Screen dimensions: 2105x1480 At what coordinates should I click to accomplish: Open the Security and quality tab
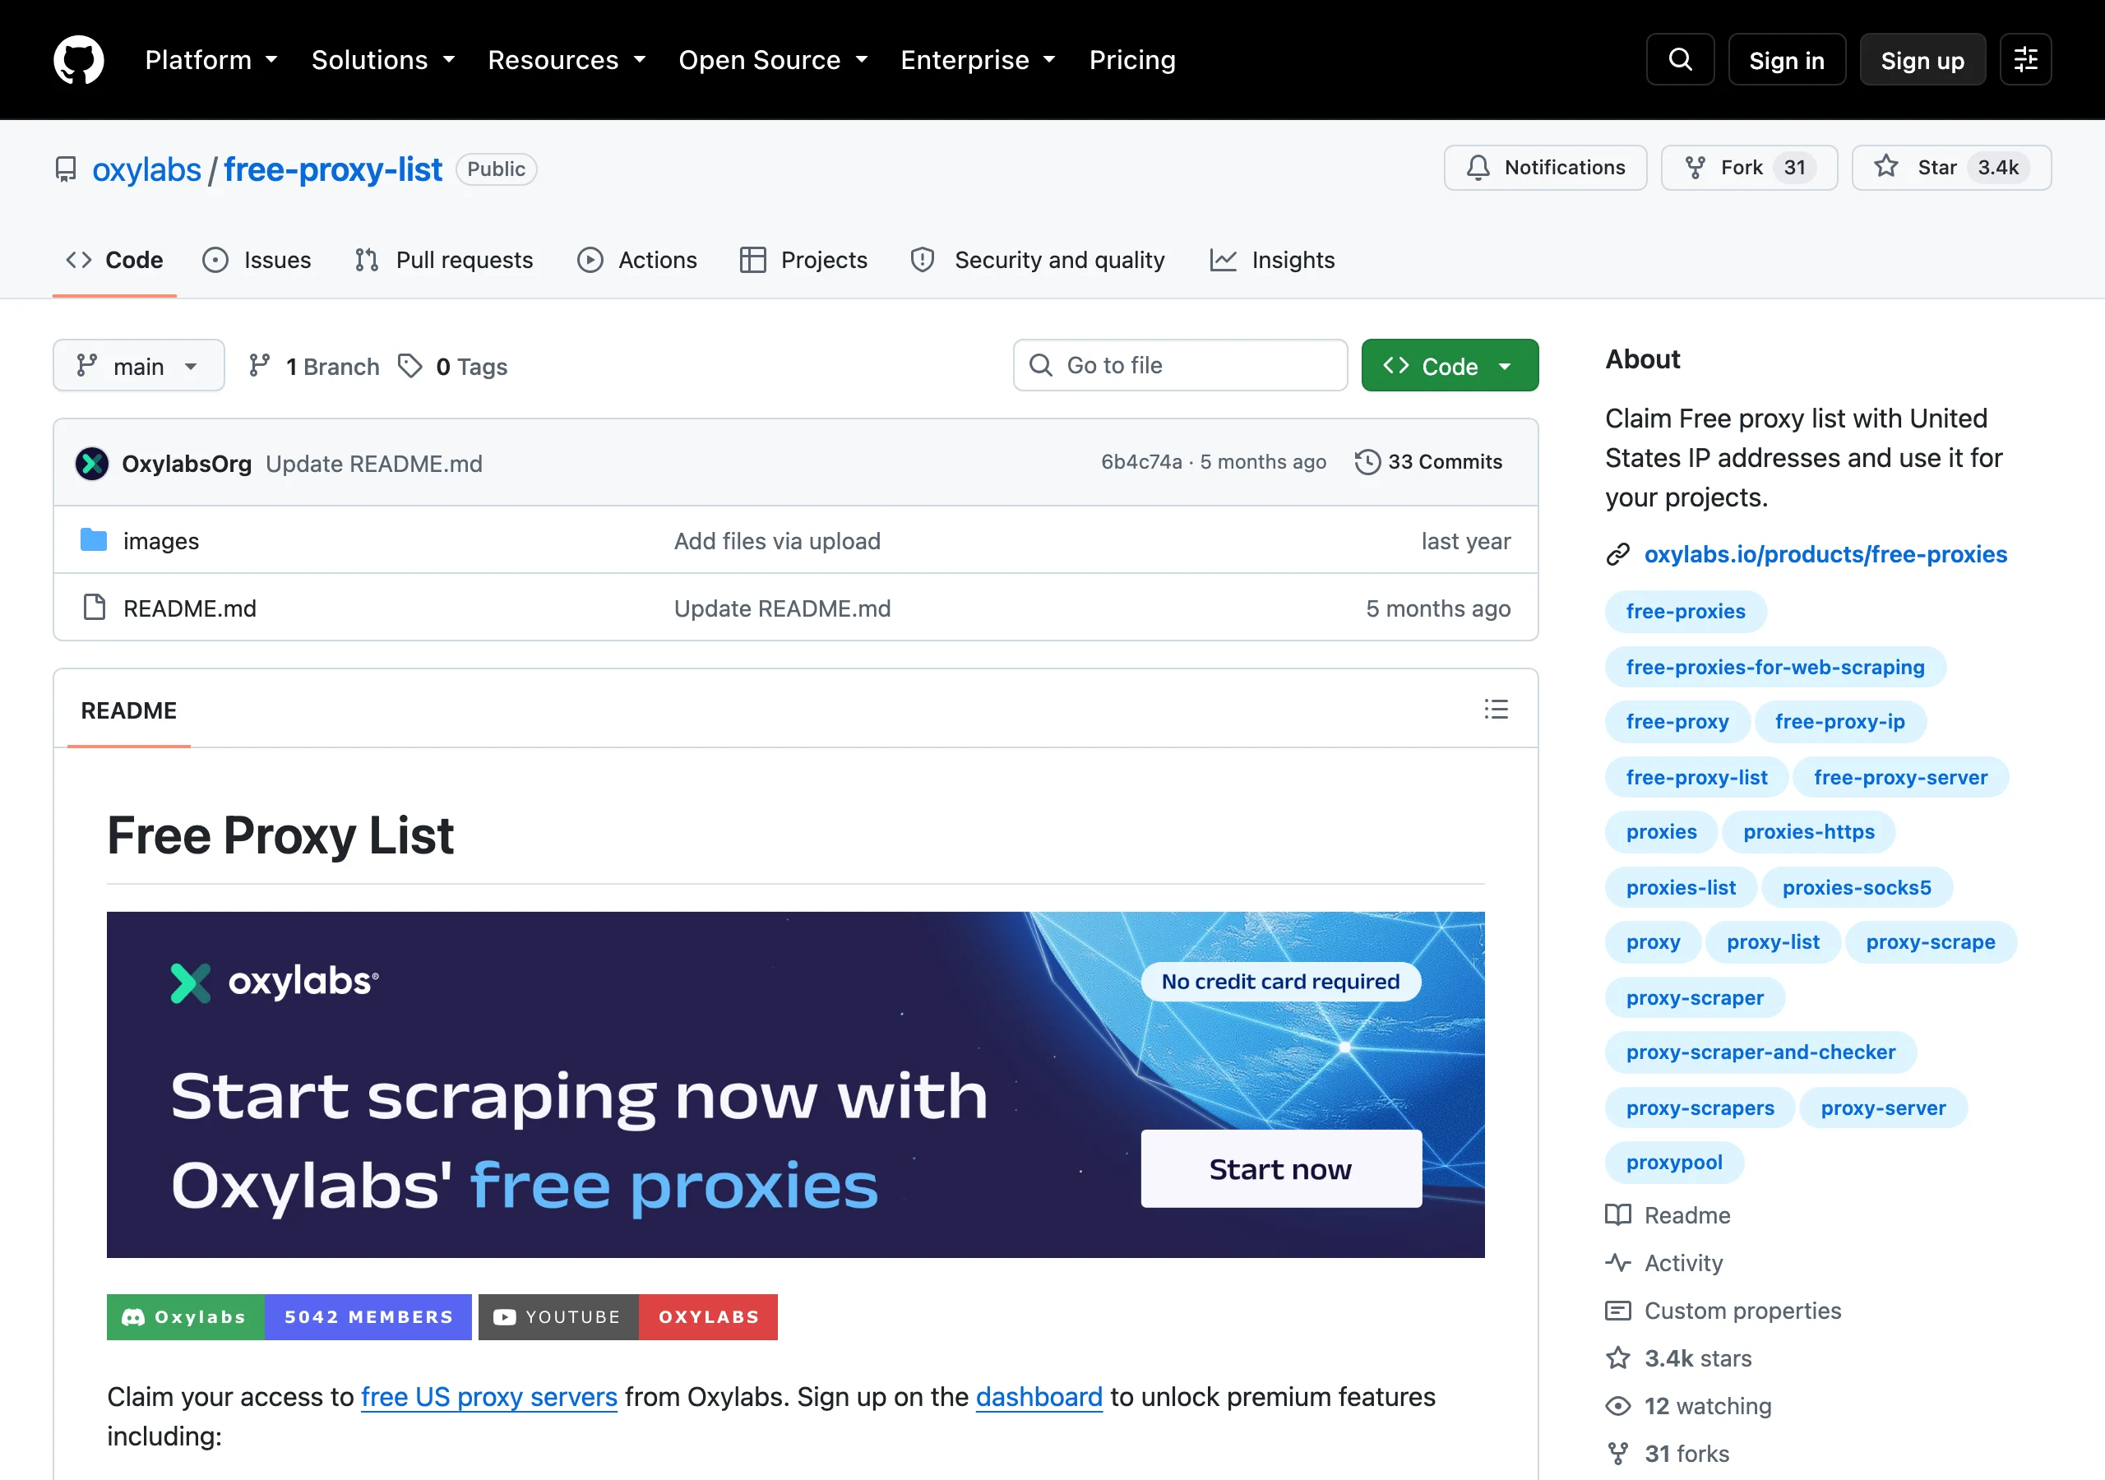click(1038, 261)
